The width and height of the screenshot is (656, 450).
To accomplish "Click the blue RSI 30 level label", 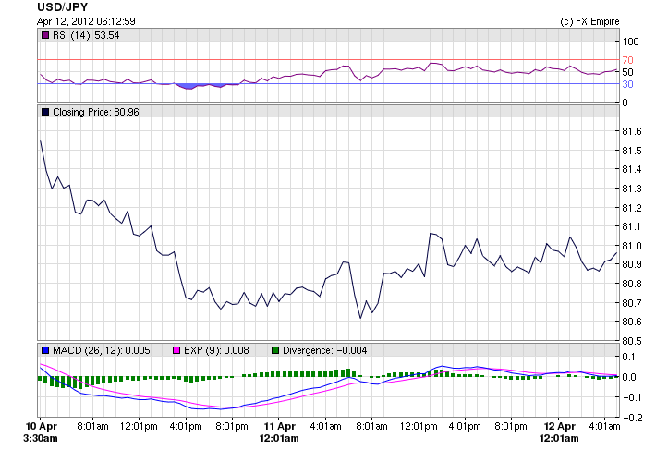I will pyautogui.click(x=627, y=84).
